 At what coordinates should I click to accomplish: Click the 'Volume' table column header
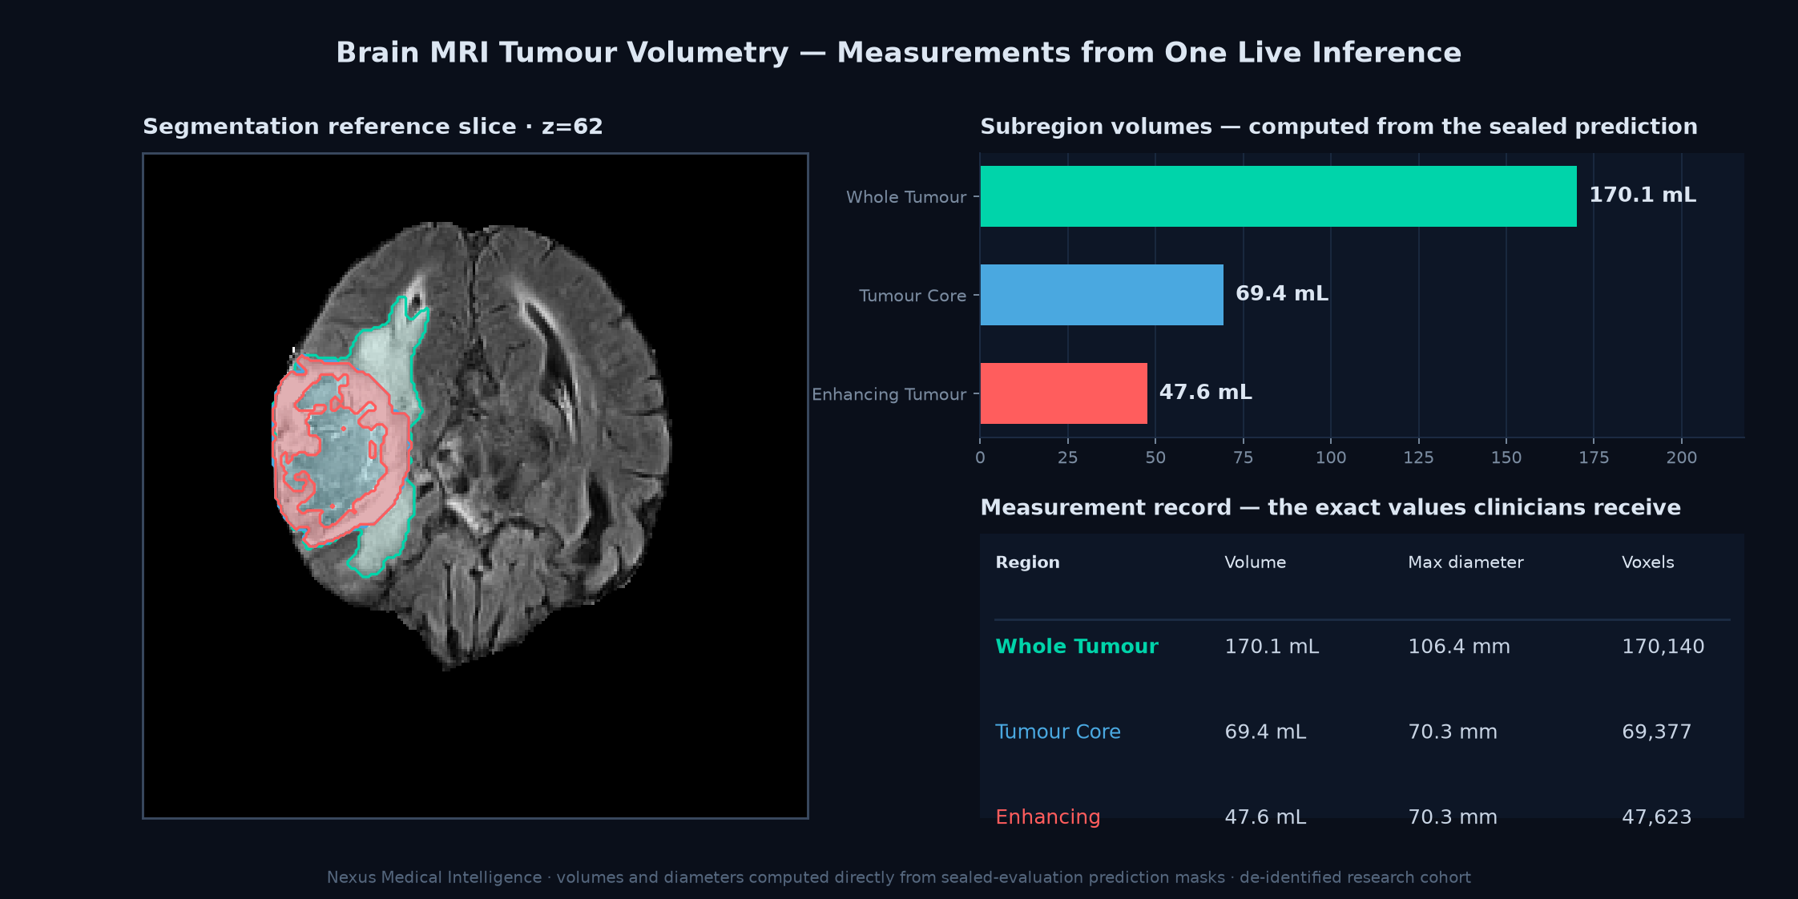coord(1255,562)
